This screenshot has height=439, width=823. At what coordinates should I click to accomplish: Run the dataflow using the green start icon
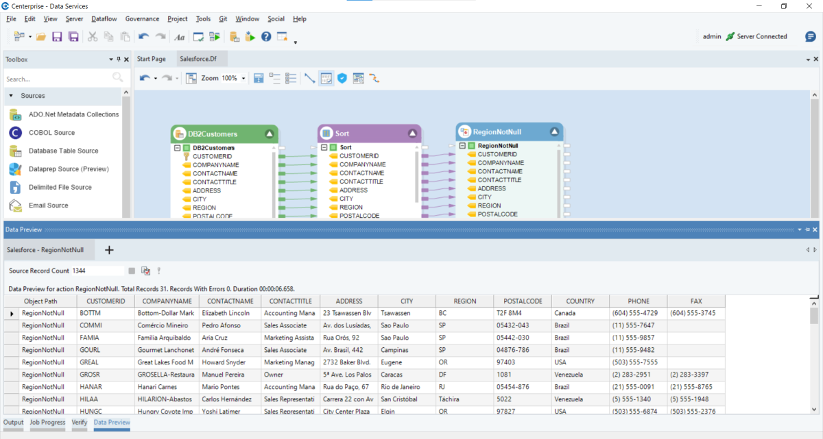(214, 36)
